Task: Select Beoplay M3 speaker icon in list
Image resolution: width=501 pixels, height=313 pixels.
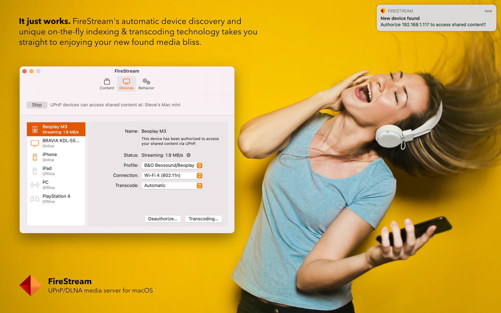Action: pos(35,129)
